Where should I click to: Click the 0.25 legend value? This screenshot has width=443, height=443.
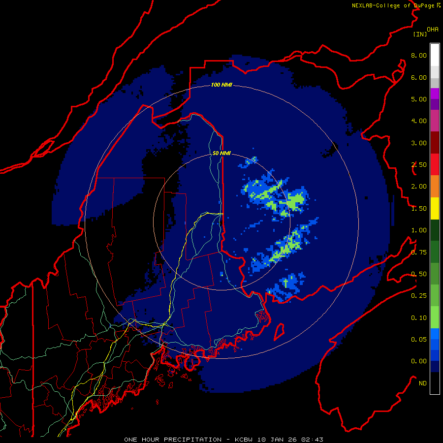(x=419, y=296)
